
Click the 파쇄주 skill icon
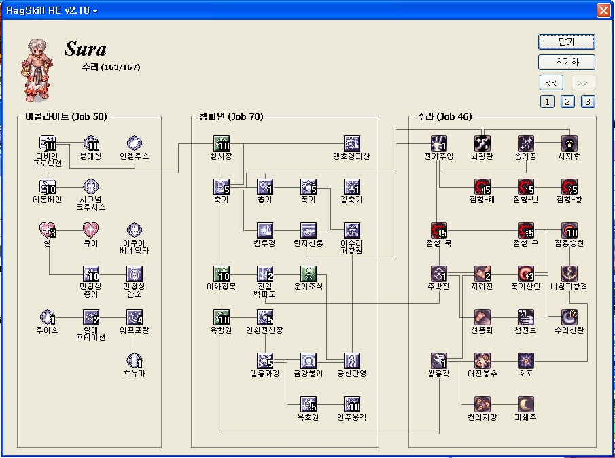pos(525,404)
